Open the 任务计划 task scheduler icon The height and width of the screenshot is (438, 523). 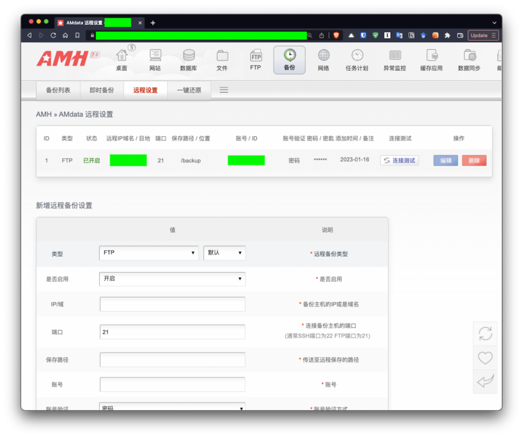357,59
